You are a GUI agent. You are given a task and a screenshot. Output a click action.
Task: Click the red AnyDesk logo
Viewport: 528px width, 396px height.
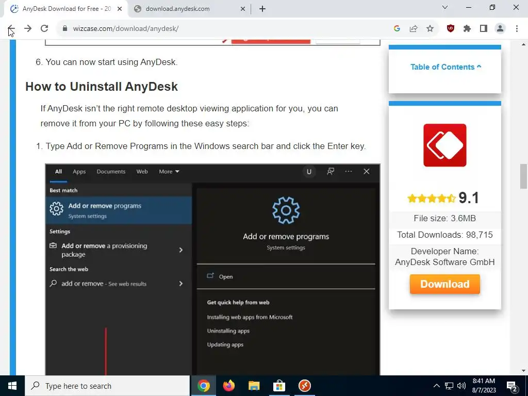pyautogui.click(x=445, y=145)
